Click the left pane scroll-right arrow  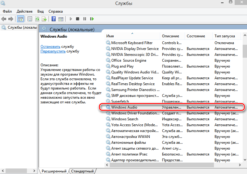(34, 171)
